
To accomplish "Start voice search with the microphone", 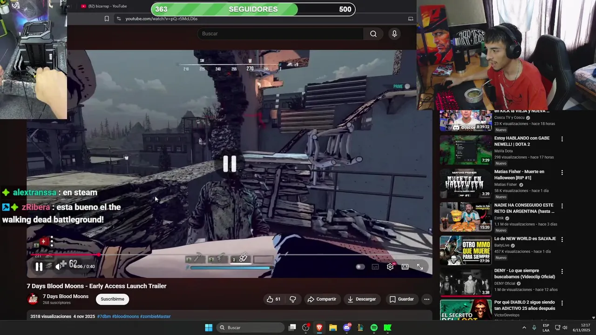I will pyautogui.click(x=394, y=33).
